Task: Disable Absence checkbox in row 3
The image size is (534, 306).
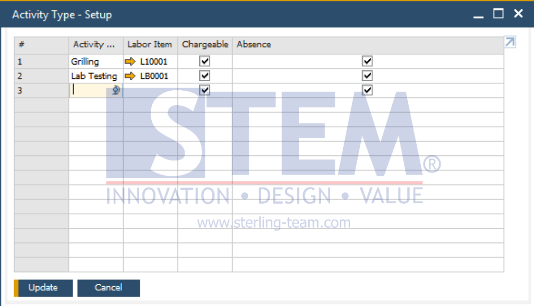Action: point(367,90)
